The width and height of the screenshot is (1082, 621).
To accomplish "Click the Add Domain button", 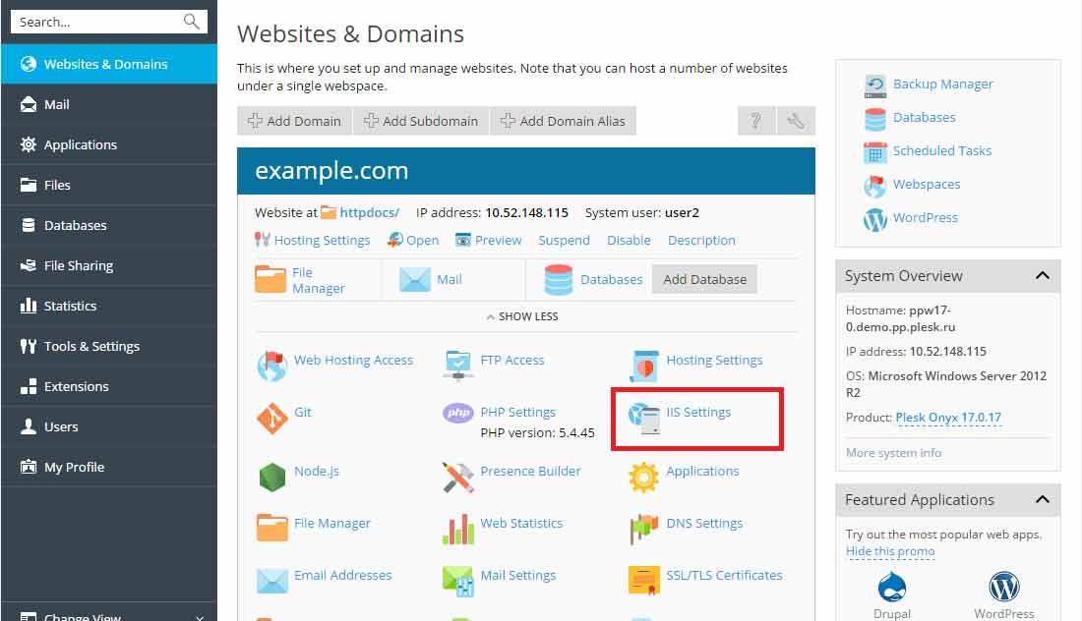I will (293, 120).
